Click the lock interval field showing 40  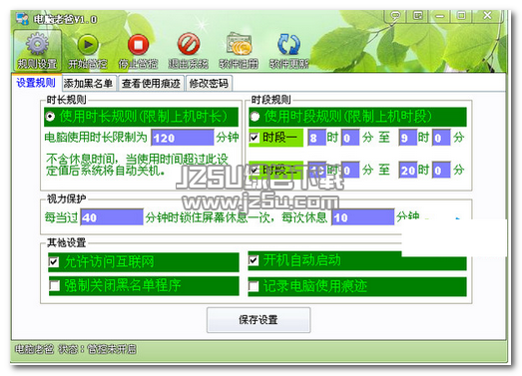tap(112, 217)
